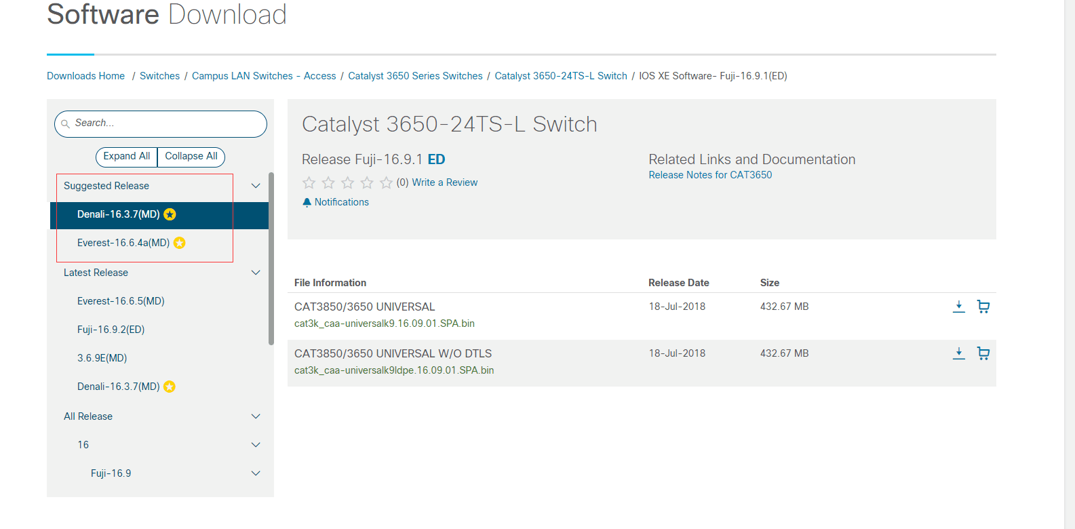This screenshot has height=529, width=1075.
Task: Click CAT3850/3650 UNIVERSAL W/O DTLS title
Action: point(393,353)
